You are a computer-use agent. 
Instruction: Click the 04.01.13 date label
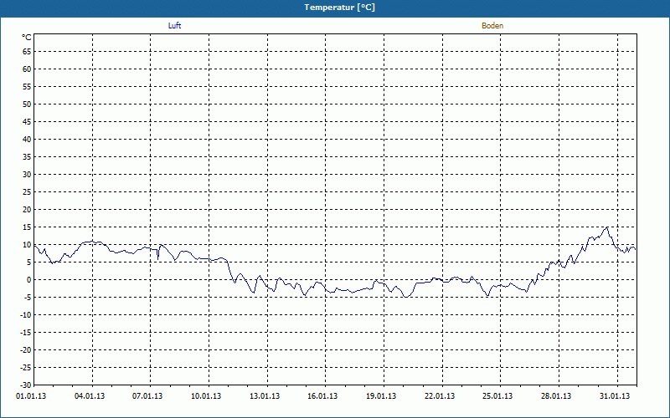pos(90,396)
